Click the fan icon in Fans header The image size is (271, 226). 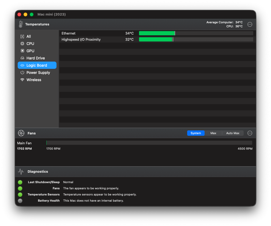click(x=21, y=133)
